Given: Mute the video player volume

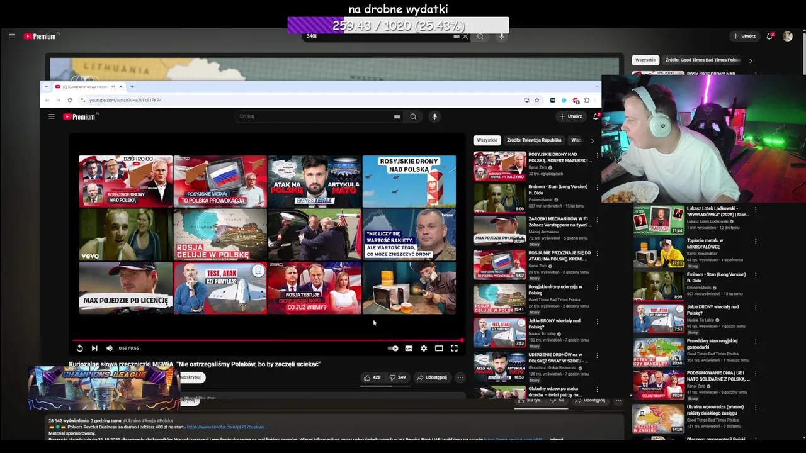Looking at the screenshot, I should click(109, 349).
